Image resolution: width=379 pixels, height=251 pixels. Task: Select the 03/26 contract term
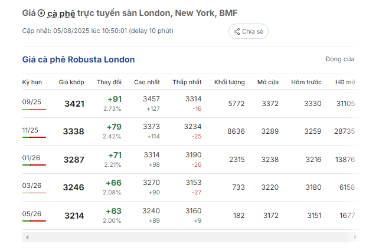tap(32, 186)
